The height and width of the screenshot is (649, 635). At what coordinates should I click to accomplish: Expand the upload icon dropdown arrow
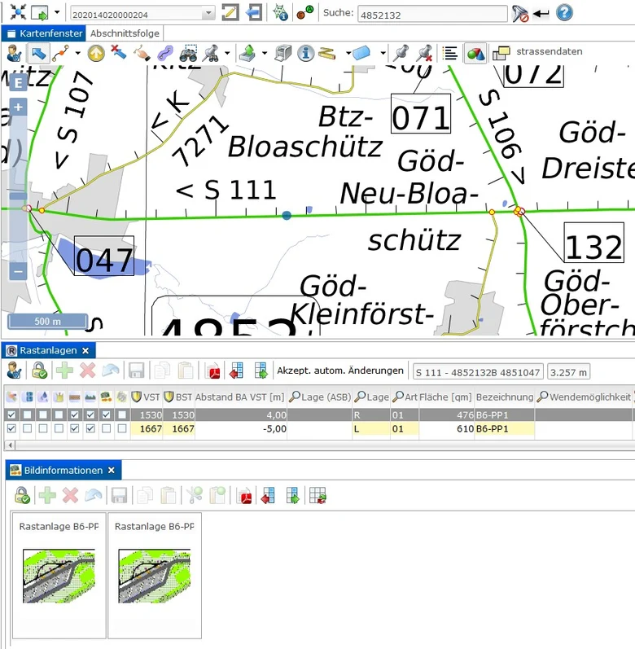(265, 53)
